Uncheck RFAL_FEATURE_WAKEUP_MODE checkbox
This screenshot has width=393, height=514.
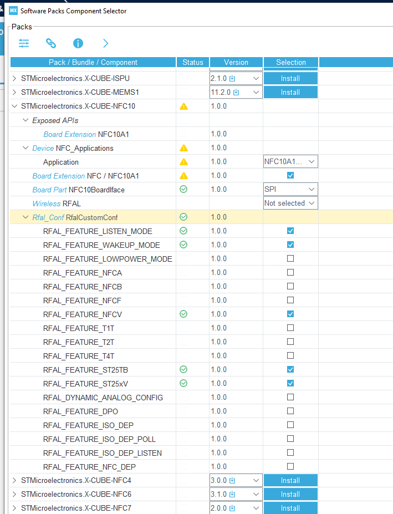tap(290, 245)
